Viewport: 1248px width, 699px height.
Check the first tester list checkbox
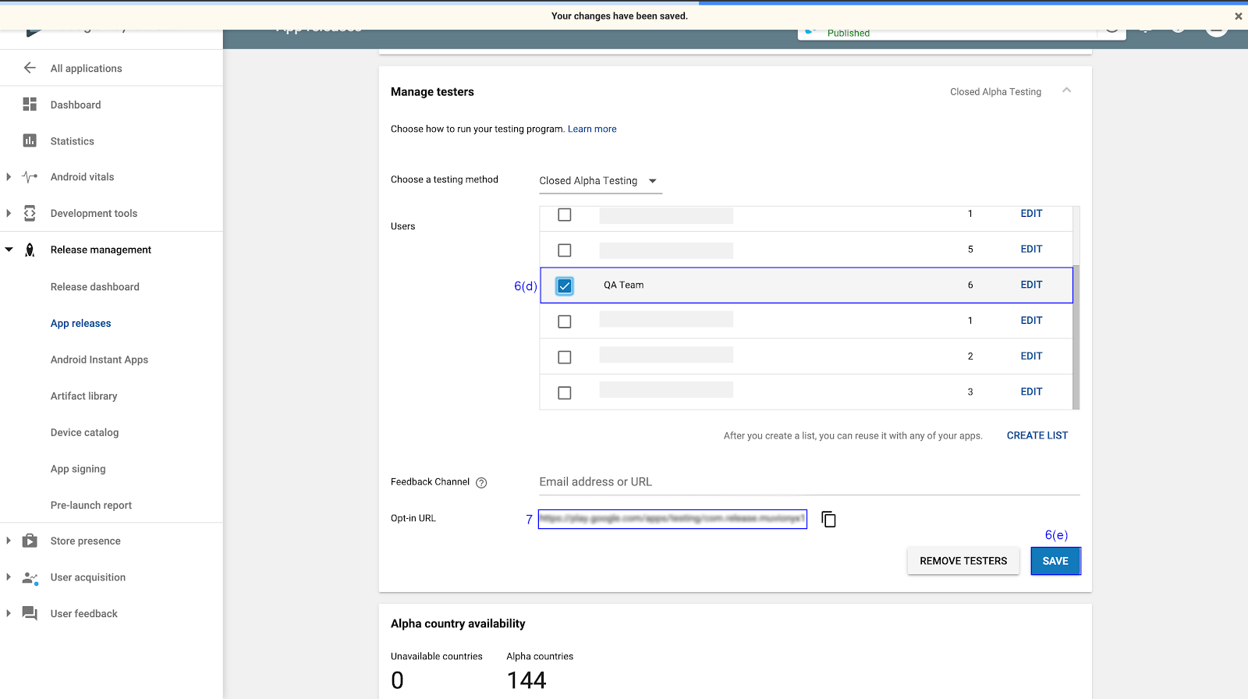coord(565,215)
